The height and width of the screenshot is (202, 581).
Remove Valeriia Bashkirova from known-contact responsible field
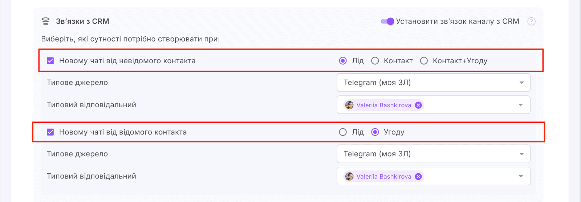(x=418, y=177)
